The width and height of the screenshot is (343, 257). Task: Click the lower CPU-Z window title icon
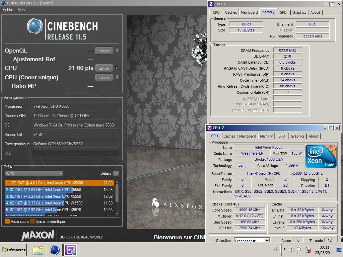coord(209,128)
